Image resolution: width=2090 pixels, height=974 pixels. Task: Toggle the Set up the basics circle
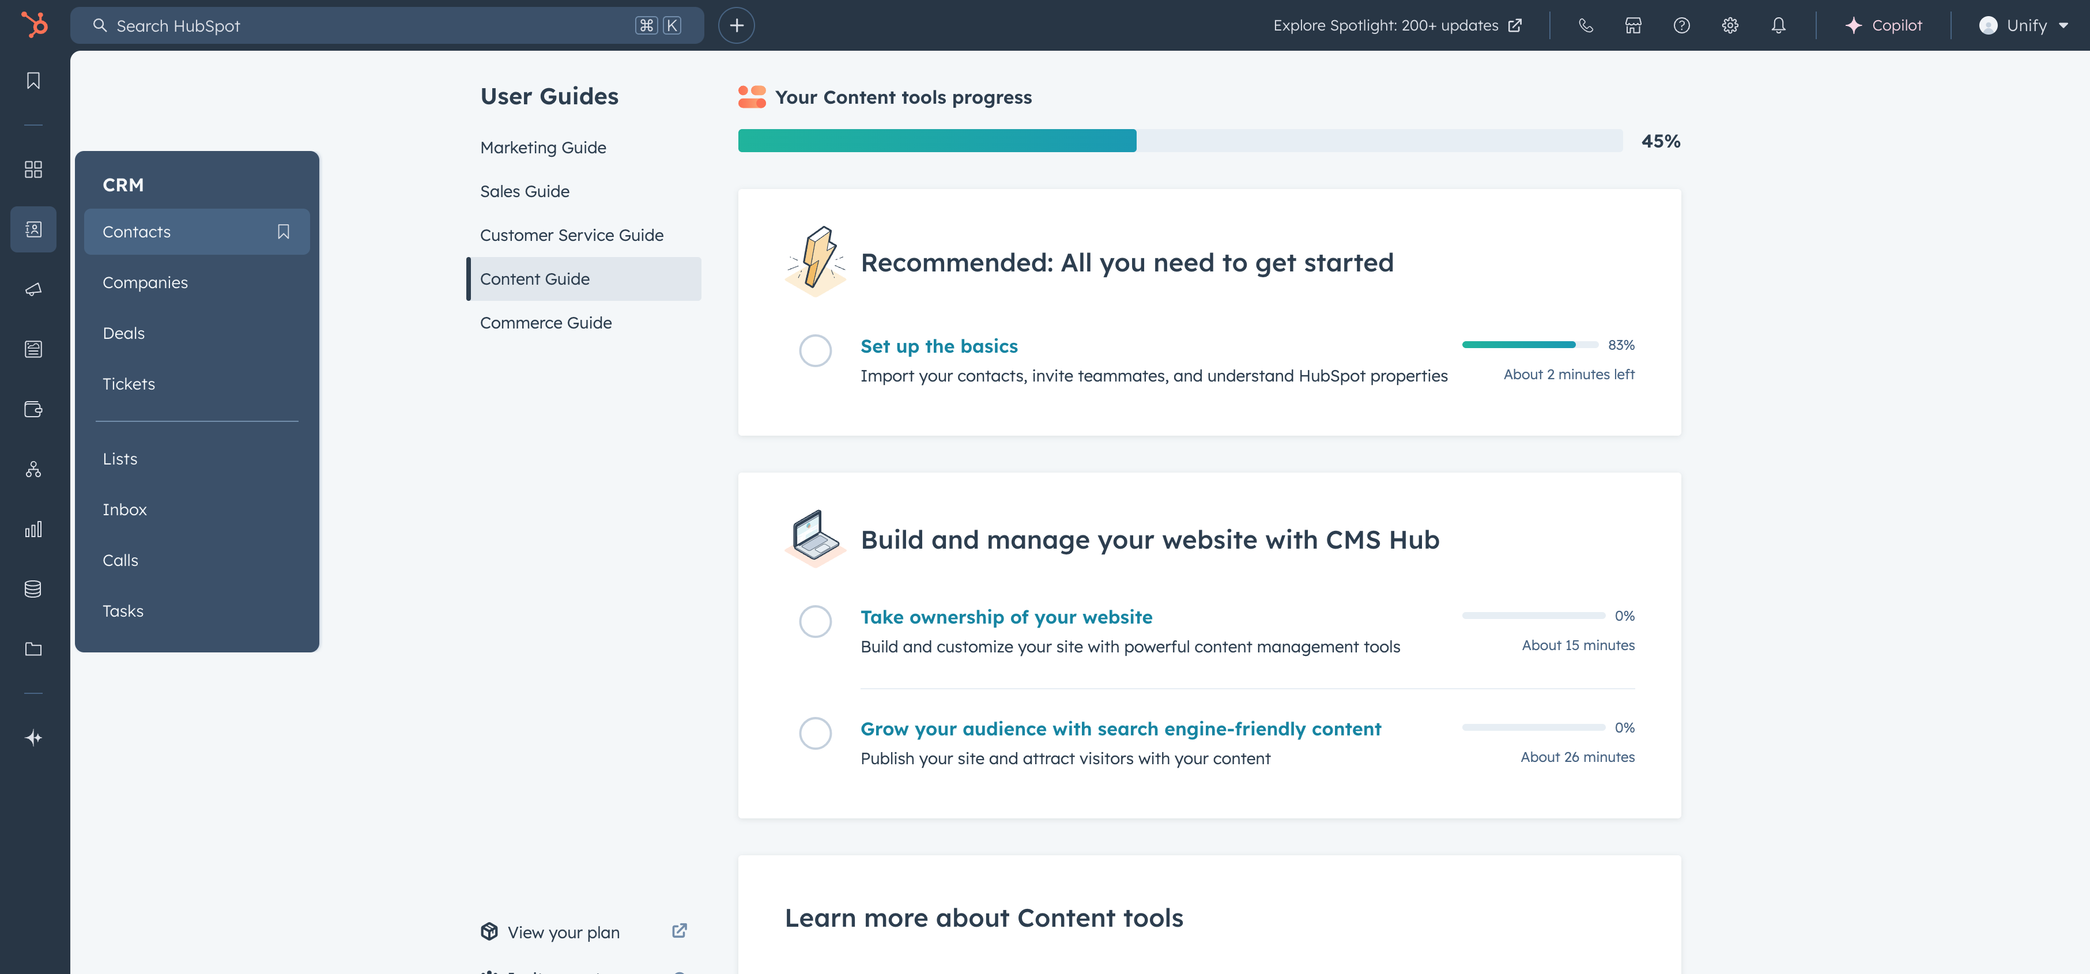(814, 351)
